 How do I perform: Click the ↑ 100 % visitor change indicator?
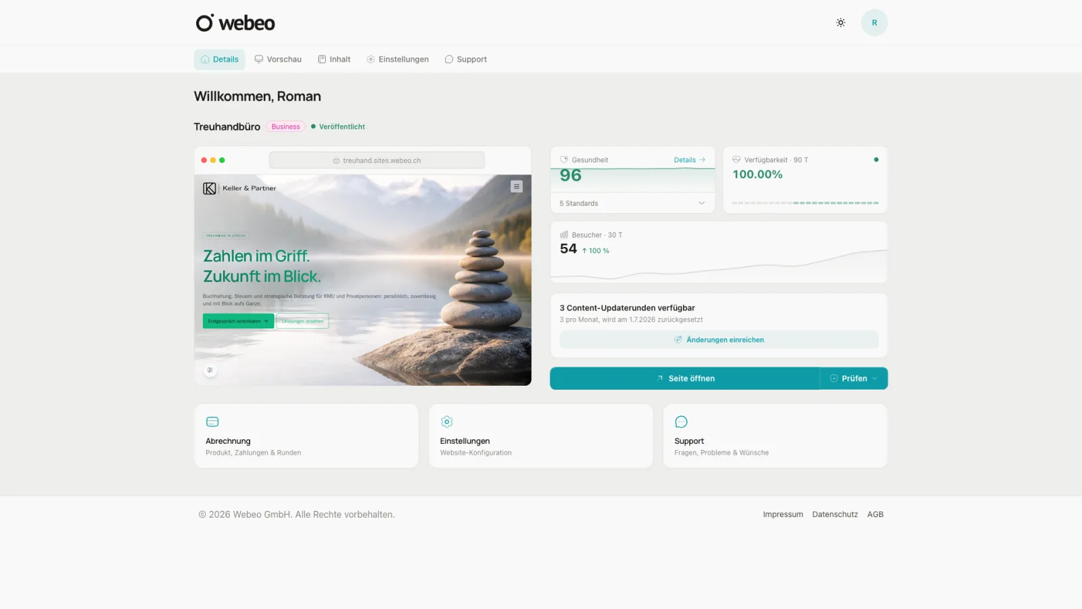pos(596,250)
